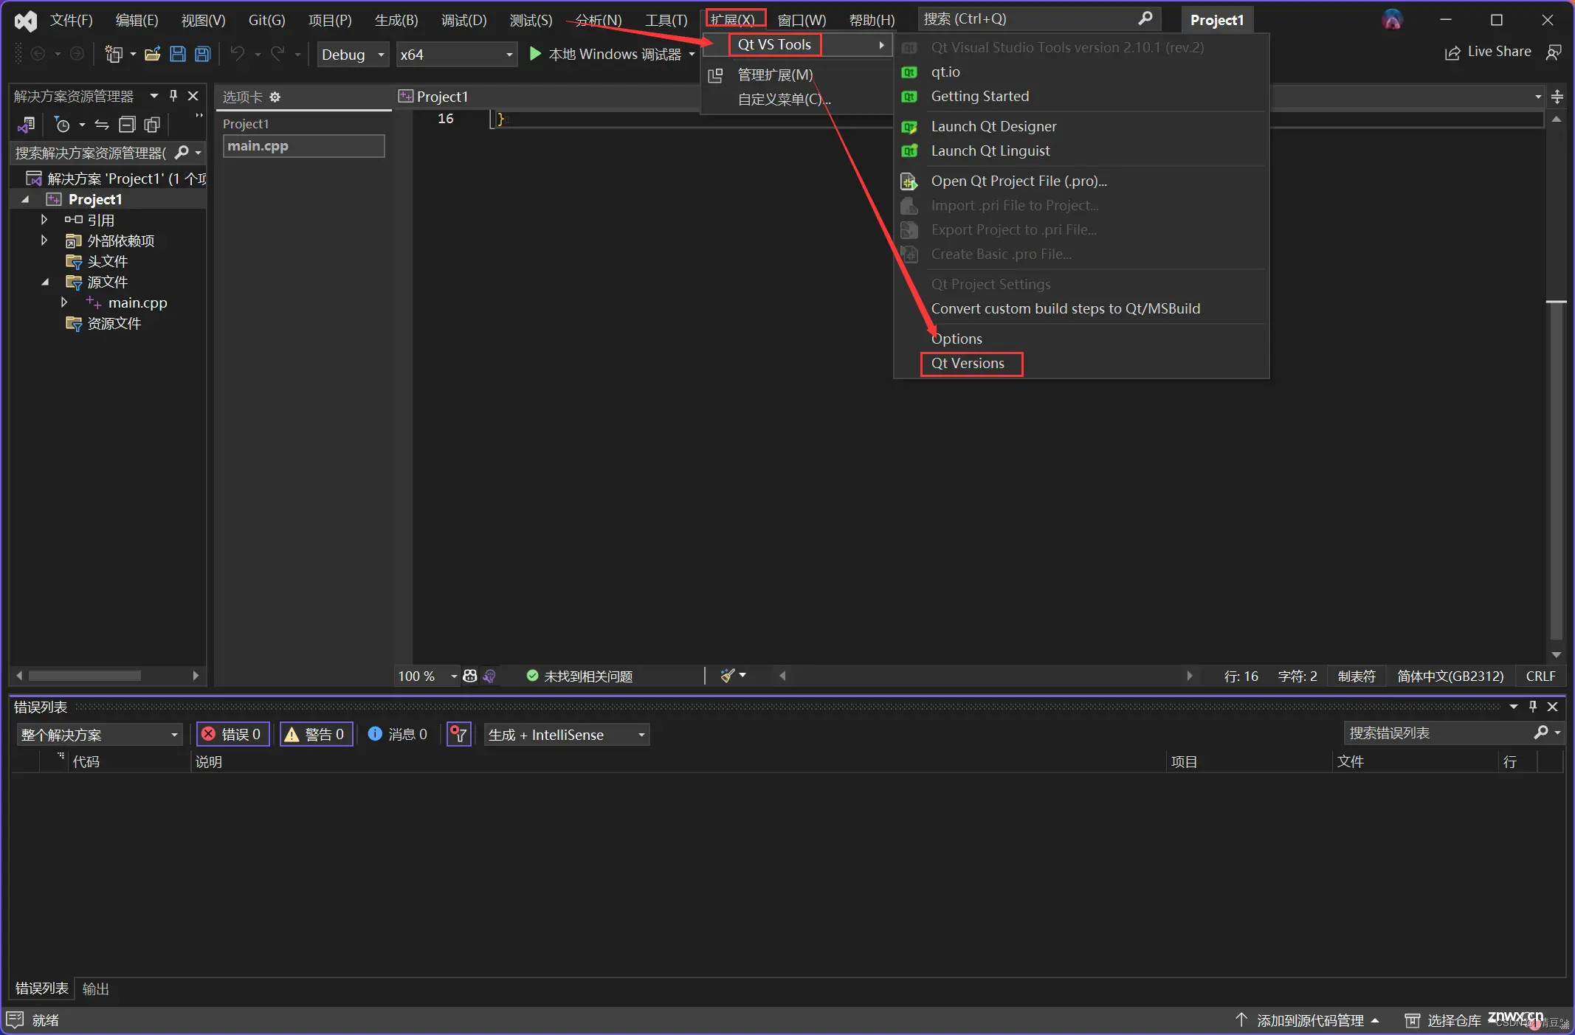Click the redo arrow icon
1575x1035 pixels.
(x=278, y=54)
